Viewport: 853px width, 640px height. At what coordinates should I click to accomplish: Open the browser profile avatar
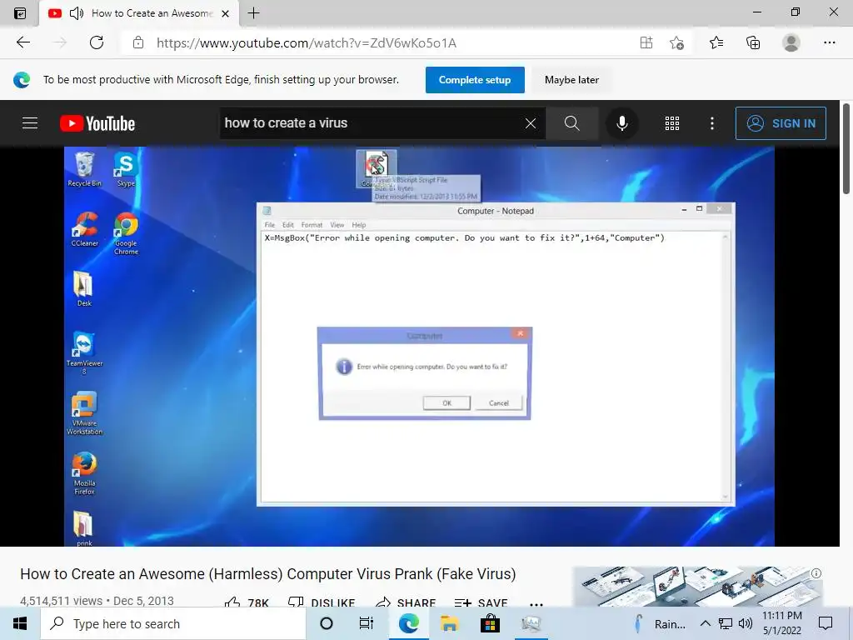click(x=791, y=42)
